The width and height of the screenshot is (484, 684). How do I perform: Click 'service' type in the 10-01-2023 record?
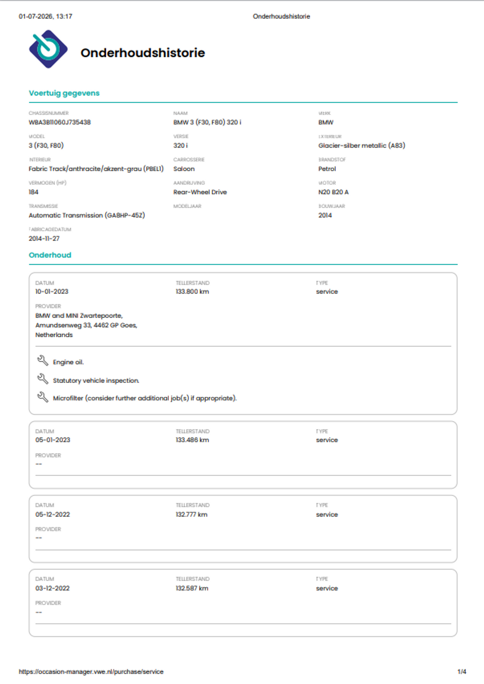point(327,292)
